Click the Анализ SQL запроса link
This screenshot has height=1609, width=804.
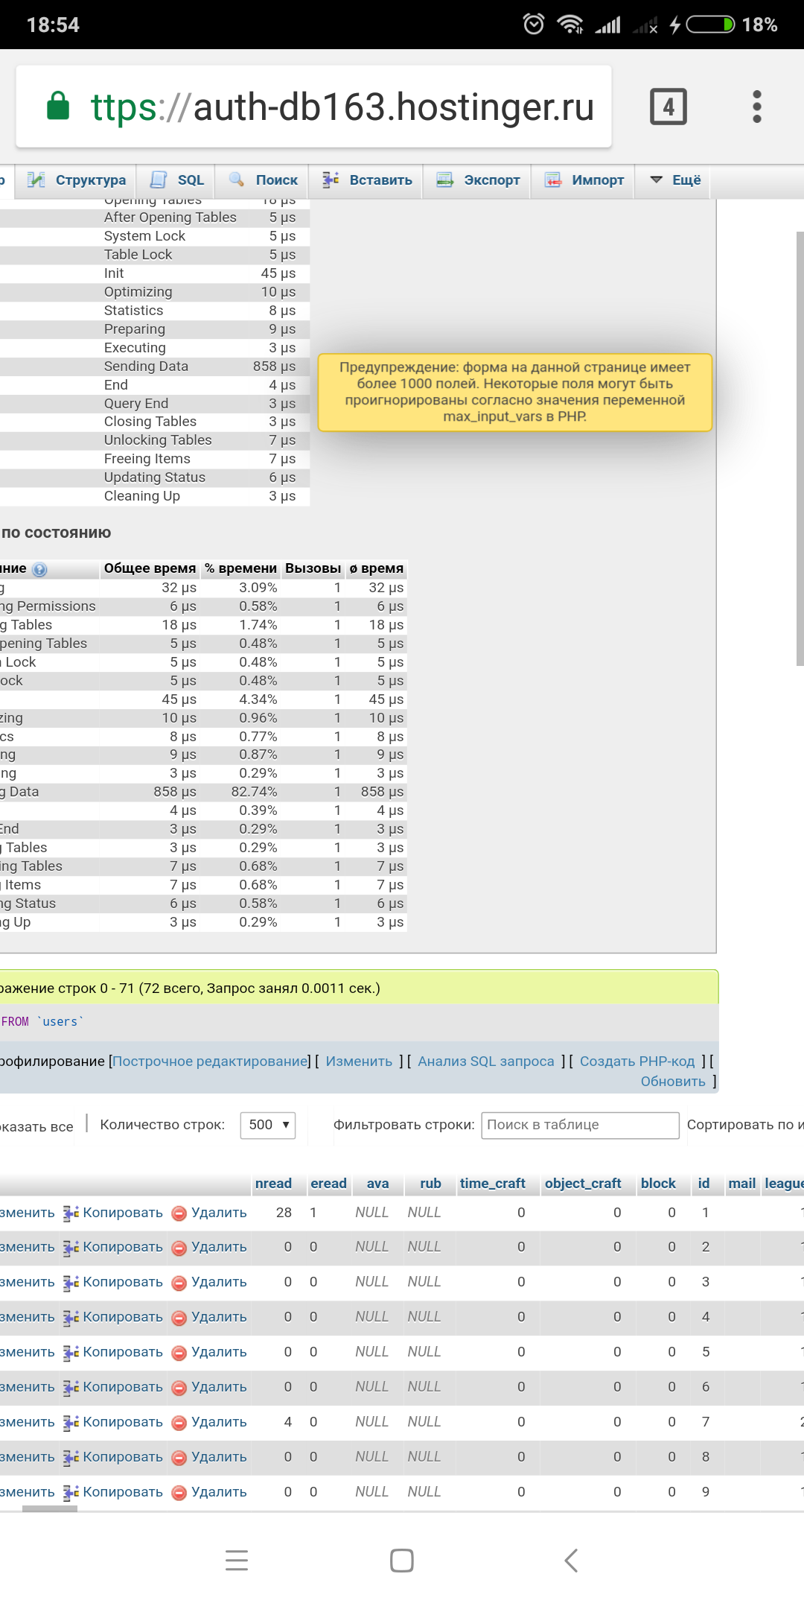(485, 1061)
